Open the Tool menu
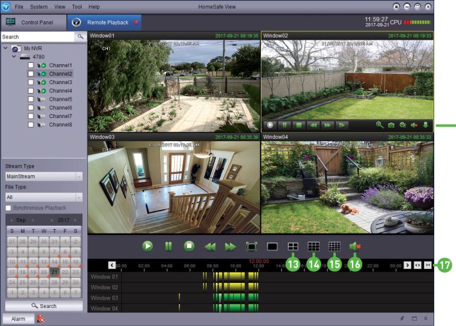The height and width of the screenshot is (326, 456). coord(76,6)
